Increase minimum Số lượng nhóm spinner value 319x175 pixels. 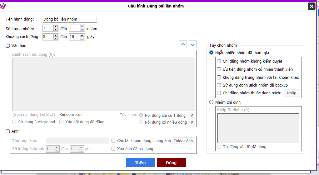(x=56, y=27)
